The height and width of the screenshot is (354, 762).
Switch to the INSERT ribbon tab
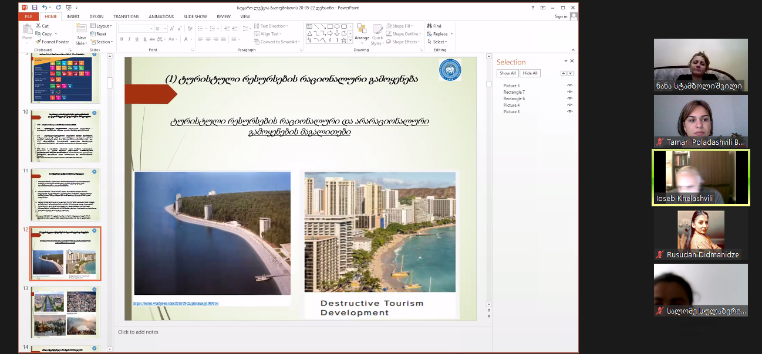coord(73,17)
